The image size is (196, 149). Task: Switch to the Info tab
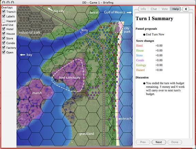143,9
